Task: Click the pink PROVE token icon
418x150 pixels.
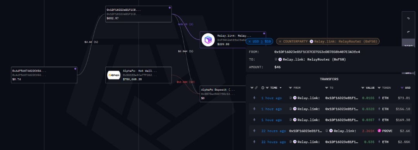Action: pyautogui.click(x=379, y=131)
